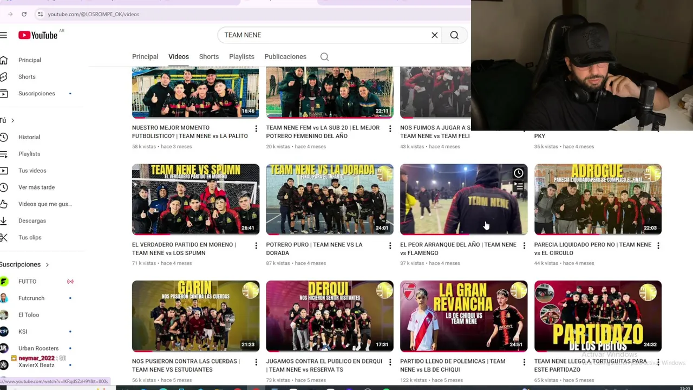Open sidebar Shorts icon
The image size is (693, 390).
pos(4,77)
